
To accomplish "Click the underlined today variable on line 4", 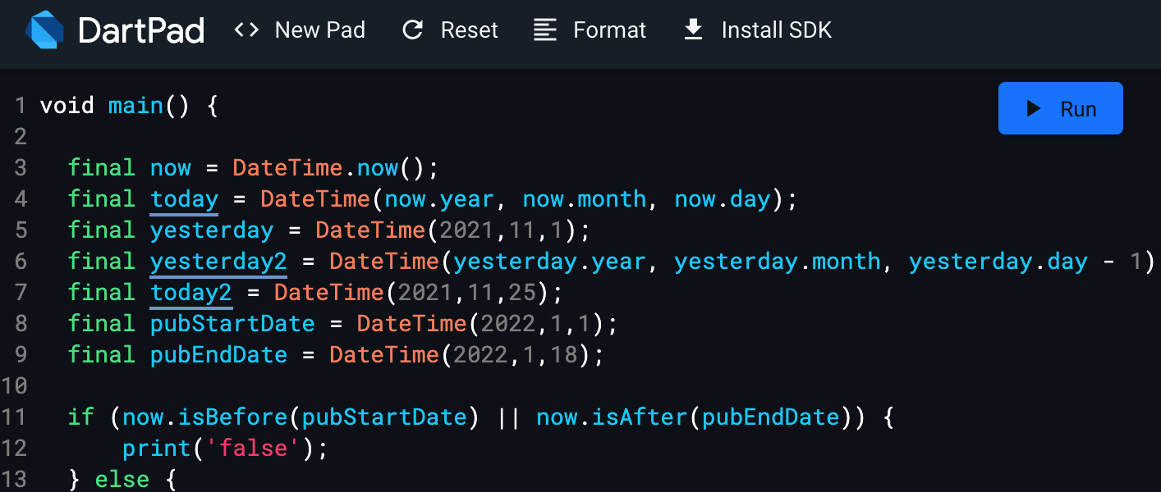I will tap(184, 199).
